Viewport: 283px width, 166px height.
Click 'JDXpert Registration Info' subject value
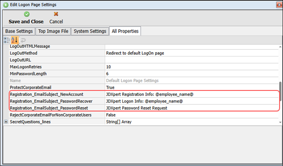(150, 94)
